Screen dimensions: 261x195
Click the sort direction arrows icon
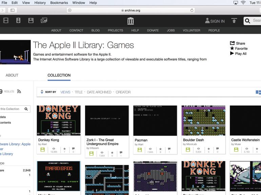(42, 92)
